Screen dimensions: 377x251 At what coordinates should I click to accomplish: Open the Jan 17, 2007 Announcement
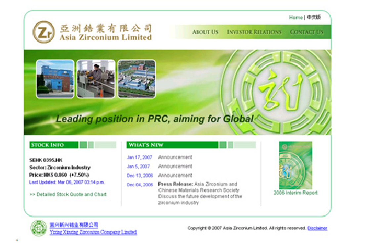pyautogui.click(x=175, y=157)
